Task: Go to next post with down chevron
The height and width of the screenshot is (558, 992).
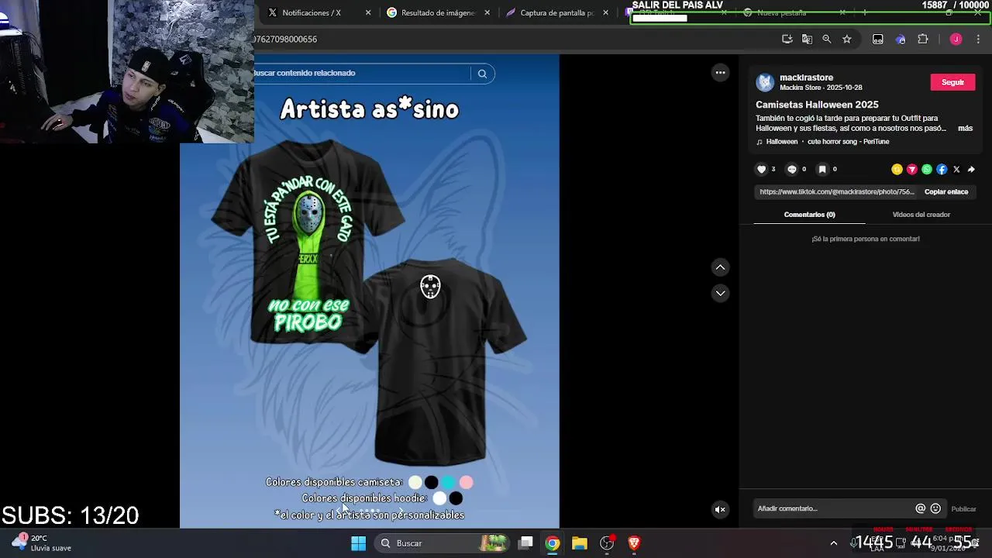Action: [720, 293]
